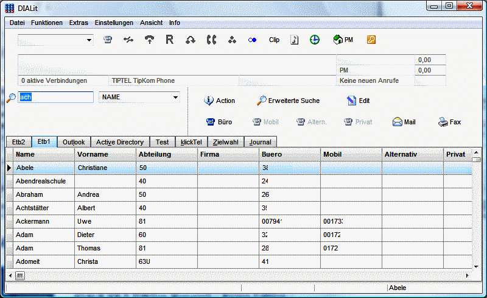
Task: Select the Ackermann name cell
Action: click(43, 221)
